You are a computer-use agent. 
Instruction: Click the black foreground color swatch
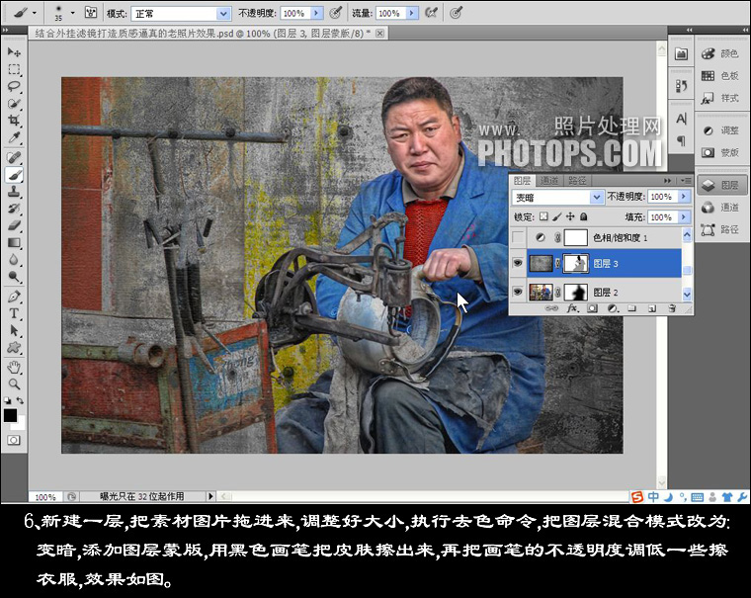(x=10, y=415)
